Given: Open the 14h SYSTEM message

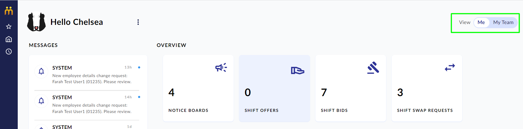Looking at the screenshot, I should 88,104.
